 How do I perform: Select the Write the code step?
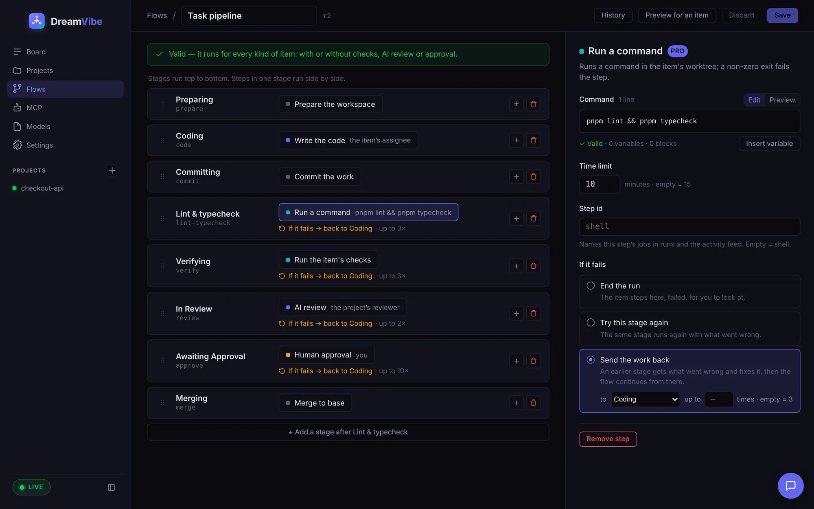point(348,140)
